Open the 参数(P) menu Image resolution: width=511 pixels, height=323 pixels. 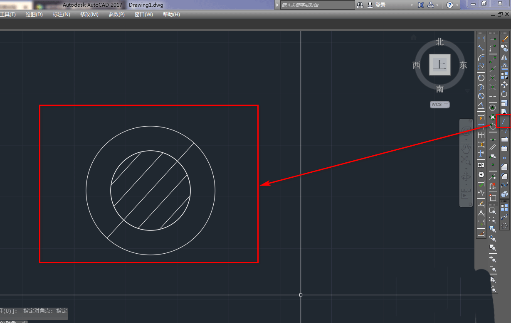tap(117, 15)
